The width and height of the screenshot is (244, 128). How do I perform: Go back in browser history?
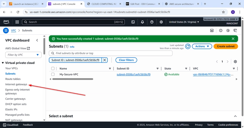pyautogui.click(x=4, y=12)
